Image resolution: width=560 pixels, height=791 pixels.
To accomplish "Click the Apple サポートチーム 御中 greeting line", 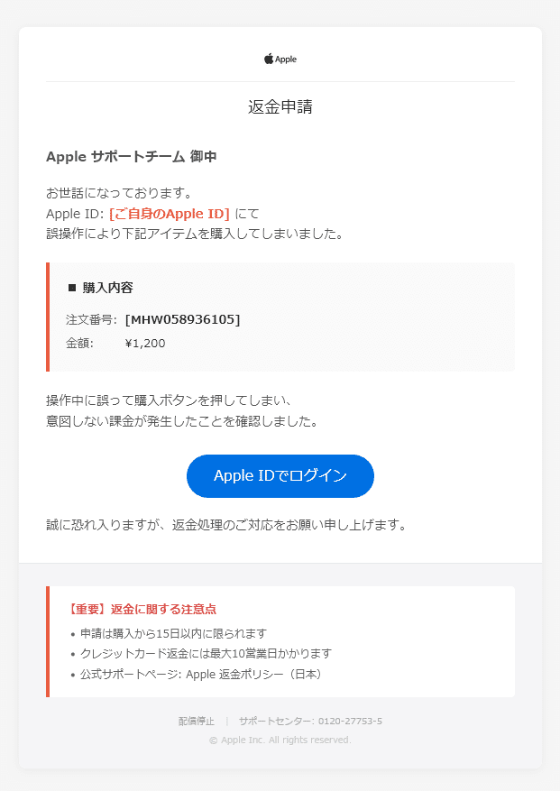I will click(135, 155).
